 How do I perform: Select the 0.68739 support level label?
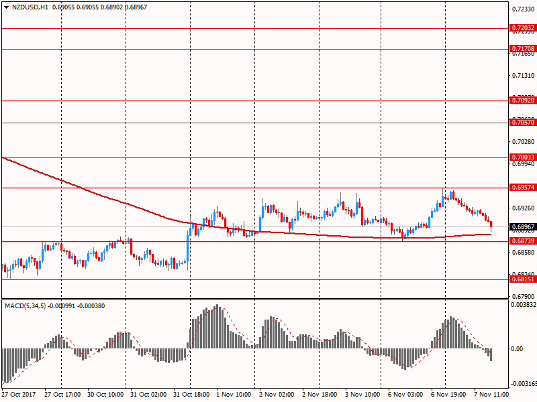pyautogui.click(x=523, y=241)
